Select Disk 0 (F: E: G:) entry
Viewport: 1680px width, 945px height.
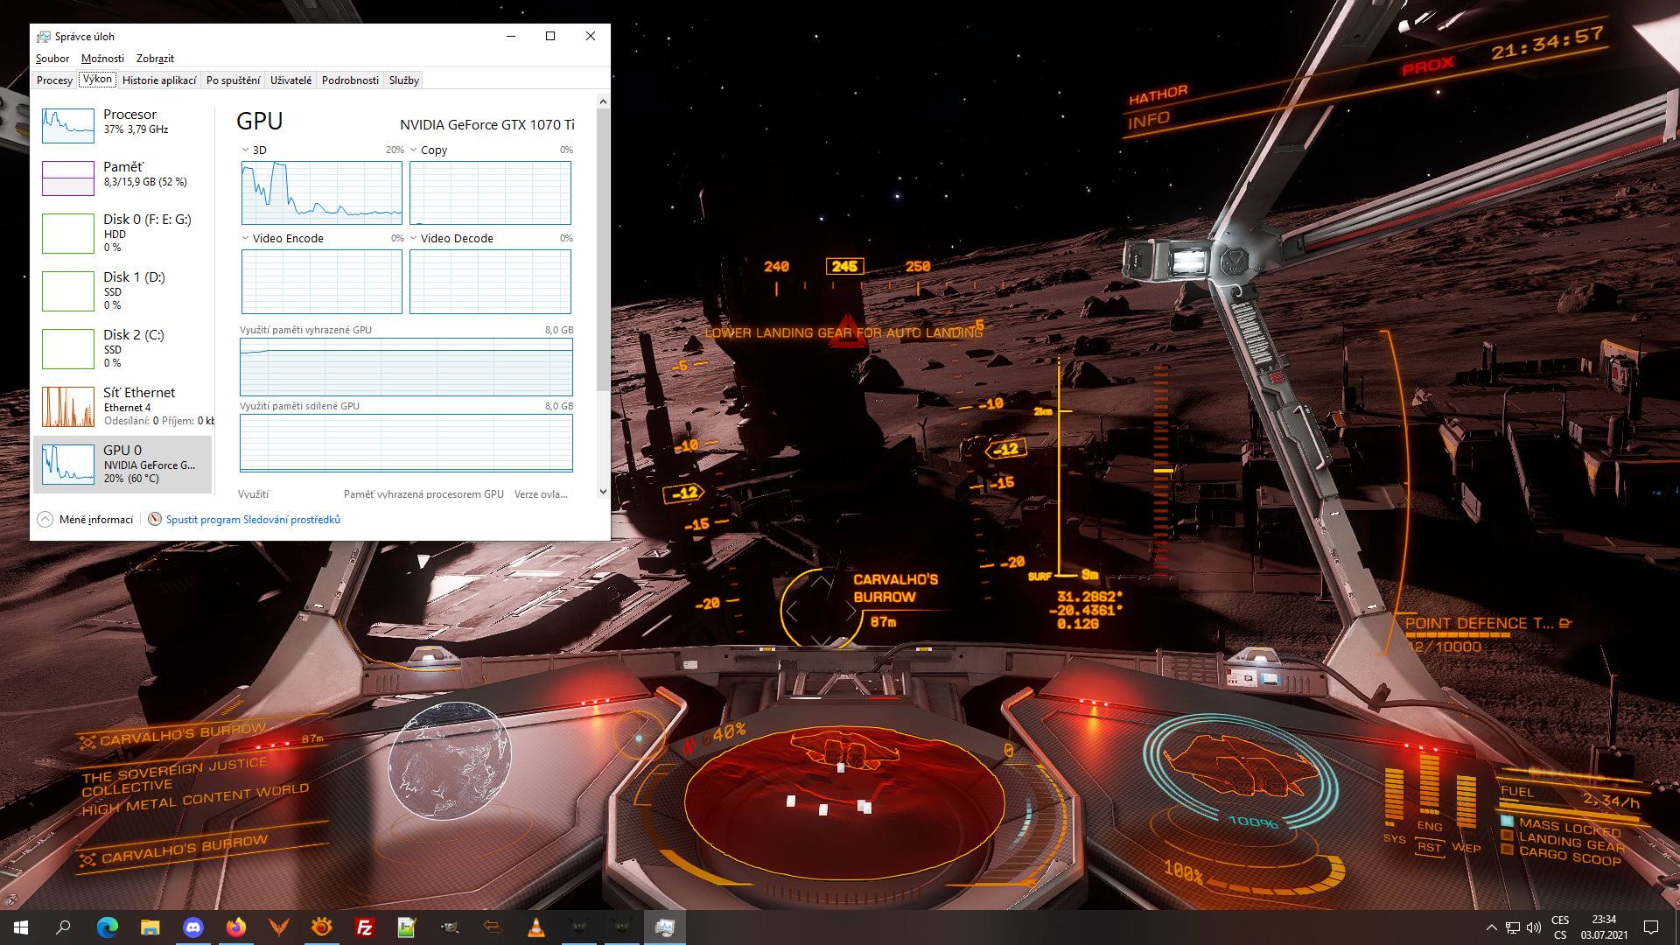click(122, 233)
